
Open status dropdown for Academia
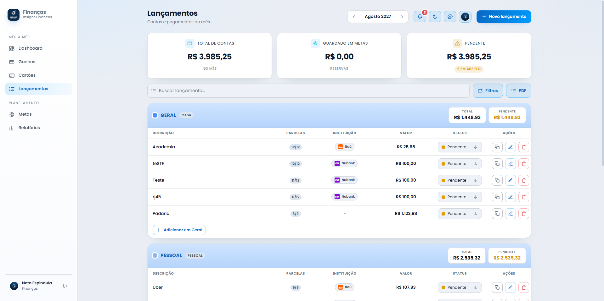pos(460,147)
